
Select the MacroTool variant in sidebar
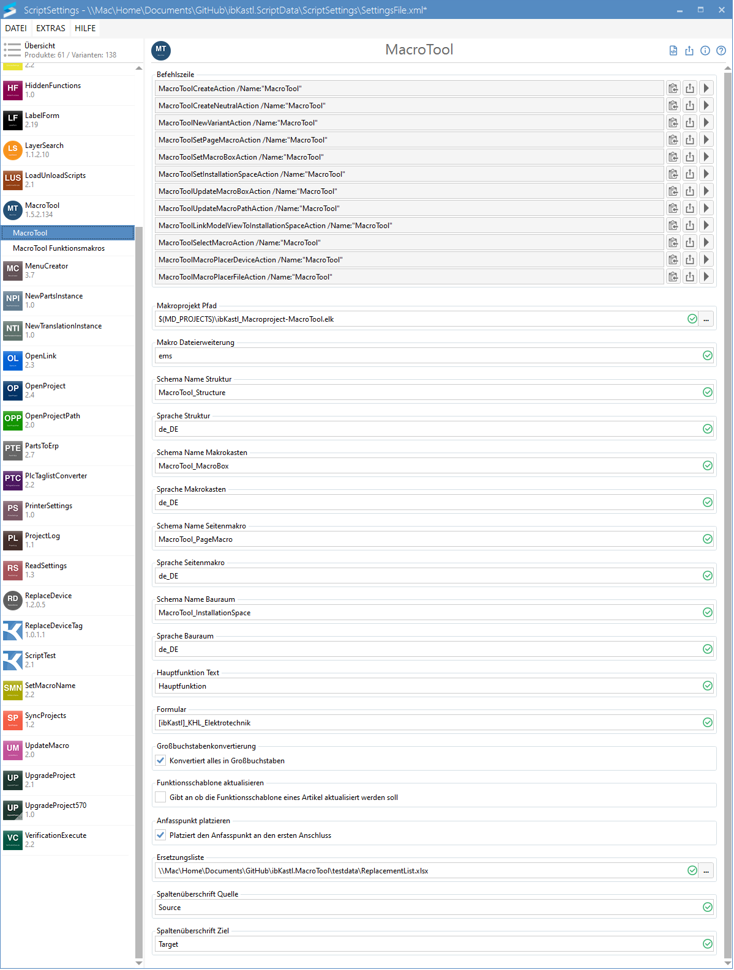pyautogui.click(x=67, y=233)
